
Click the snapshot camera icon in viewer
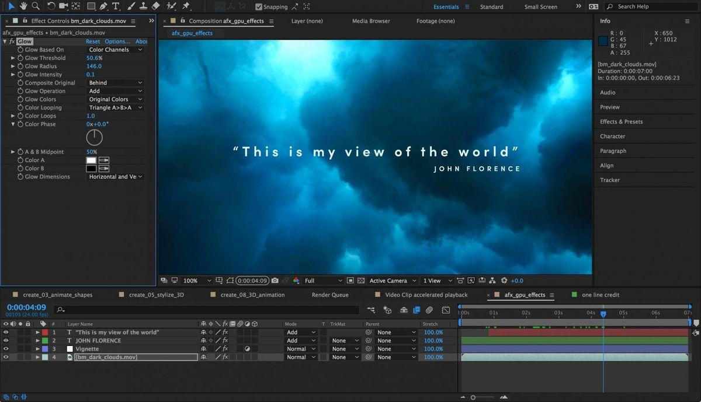tap(275, 281)
